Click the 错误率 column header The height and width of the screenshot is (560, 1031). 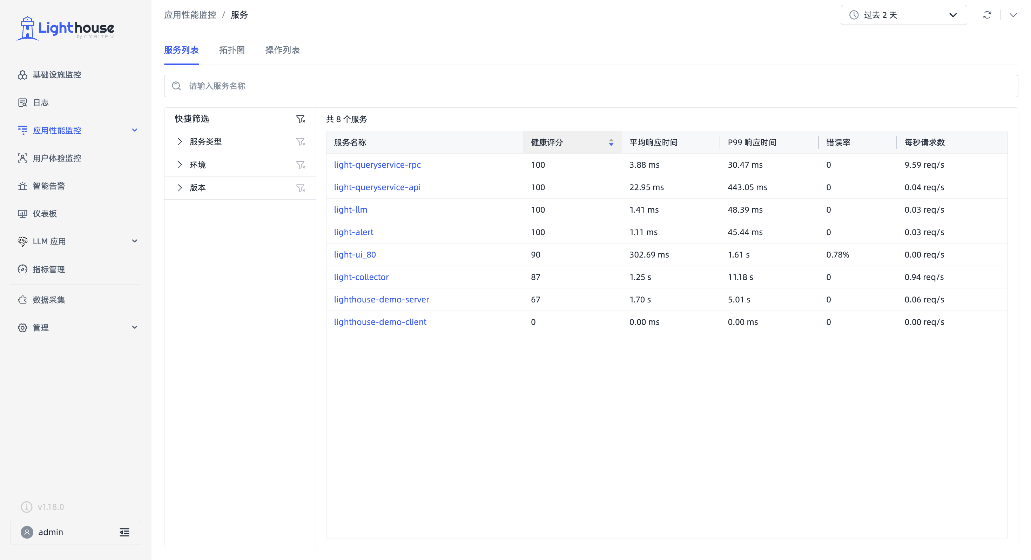click(x=838, y=142)
